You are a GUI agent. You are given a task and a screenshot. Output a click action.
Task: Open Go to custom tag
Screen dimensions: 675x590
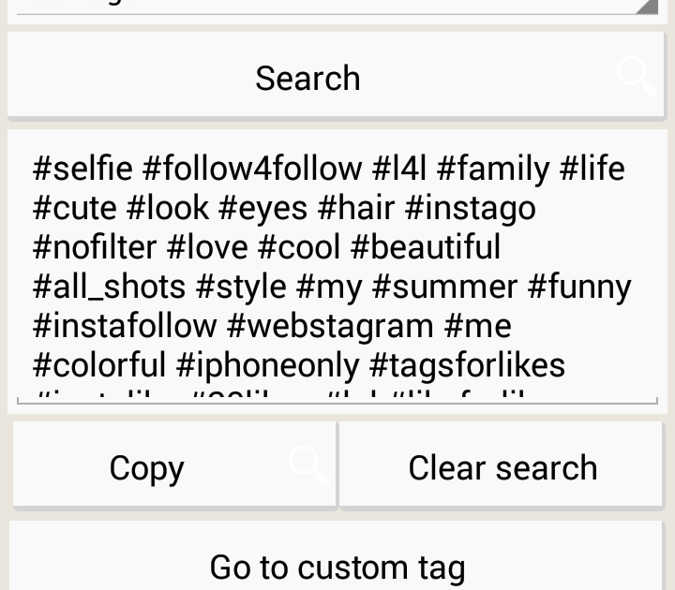pyautogui.click(x=337, y=567)
